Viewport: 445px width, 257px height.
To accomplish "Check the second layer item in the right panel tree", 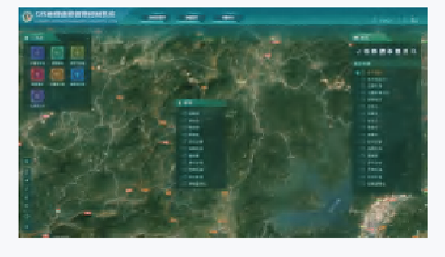I will click(364, 79).
